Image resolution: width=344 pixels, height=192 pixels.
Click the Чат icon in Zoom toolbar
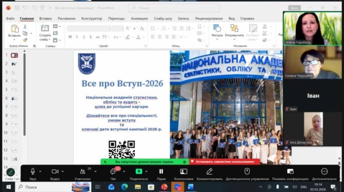pyautogui.click(x=113, y=172)
